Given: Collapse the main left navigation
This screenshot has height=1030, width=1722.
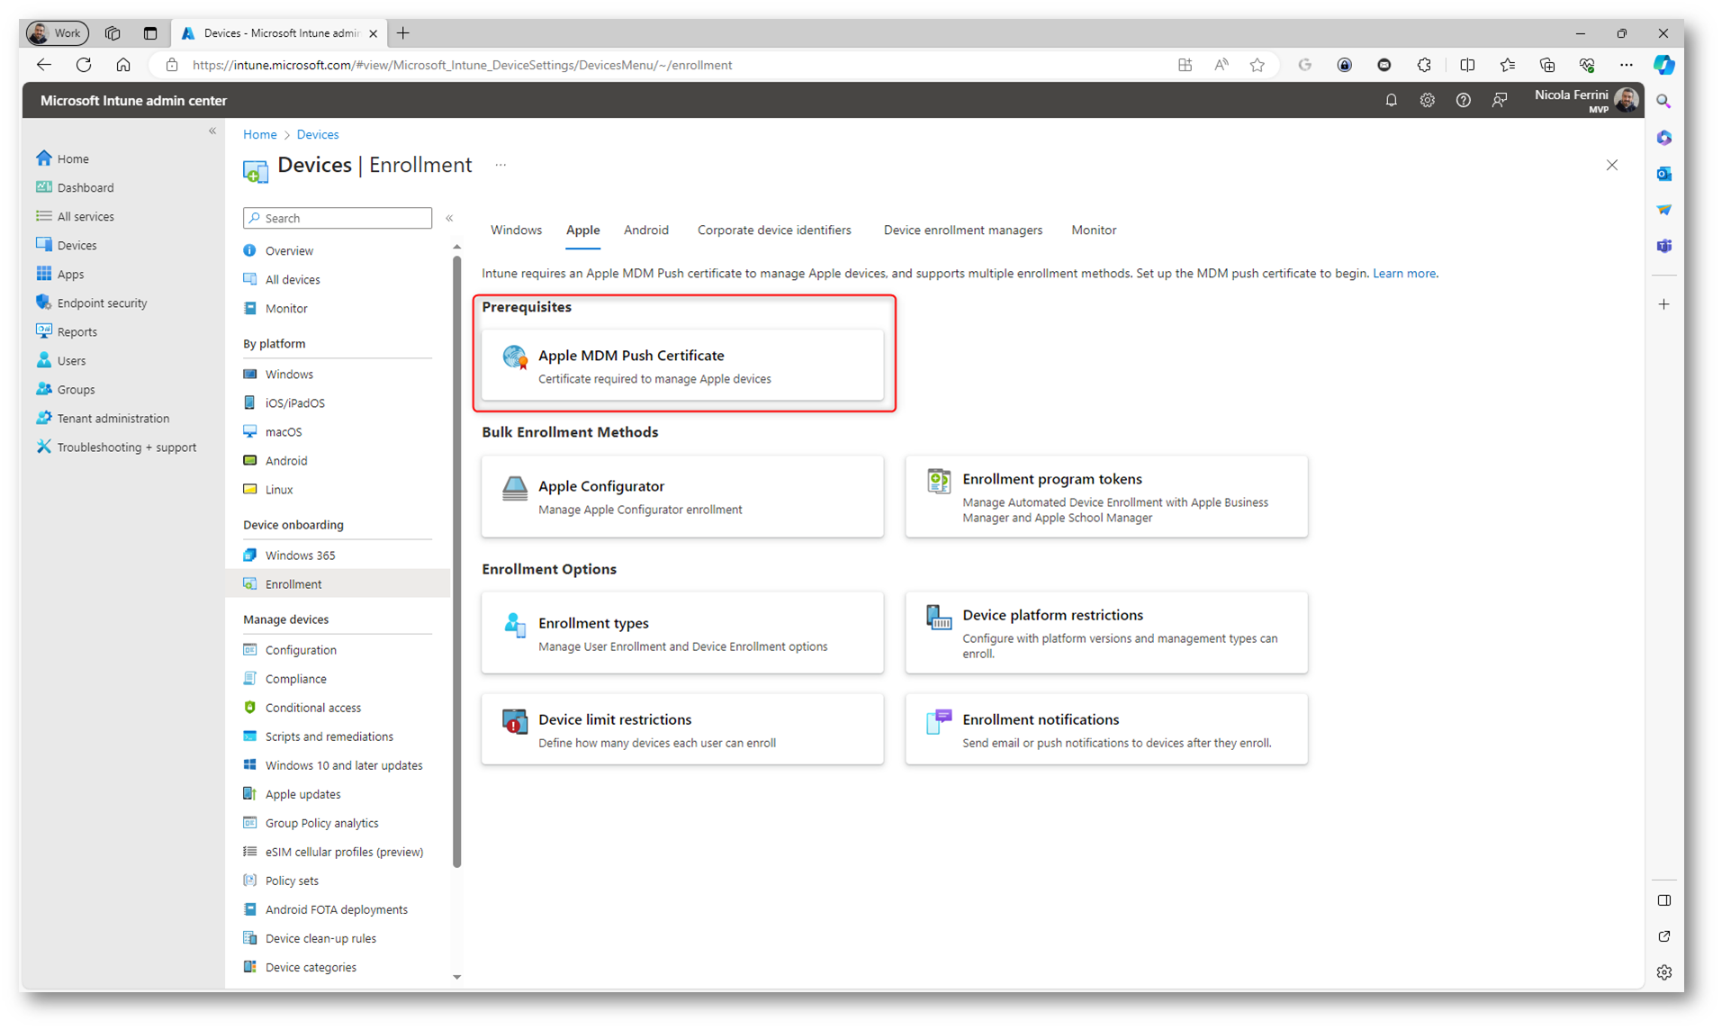Looking at the screenshot, I should coord(212,131).
